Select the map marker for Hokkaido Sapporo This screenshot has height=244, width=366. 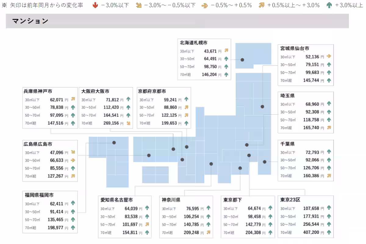tap(242, 60)
